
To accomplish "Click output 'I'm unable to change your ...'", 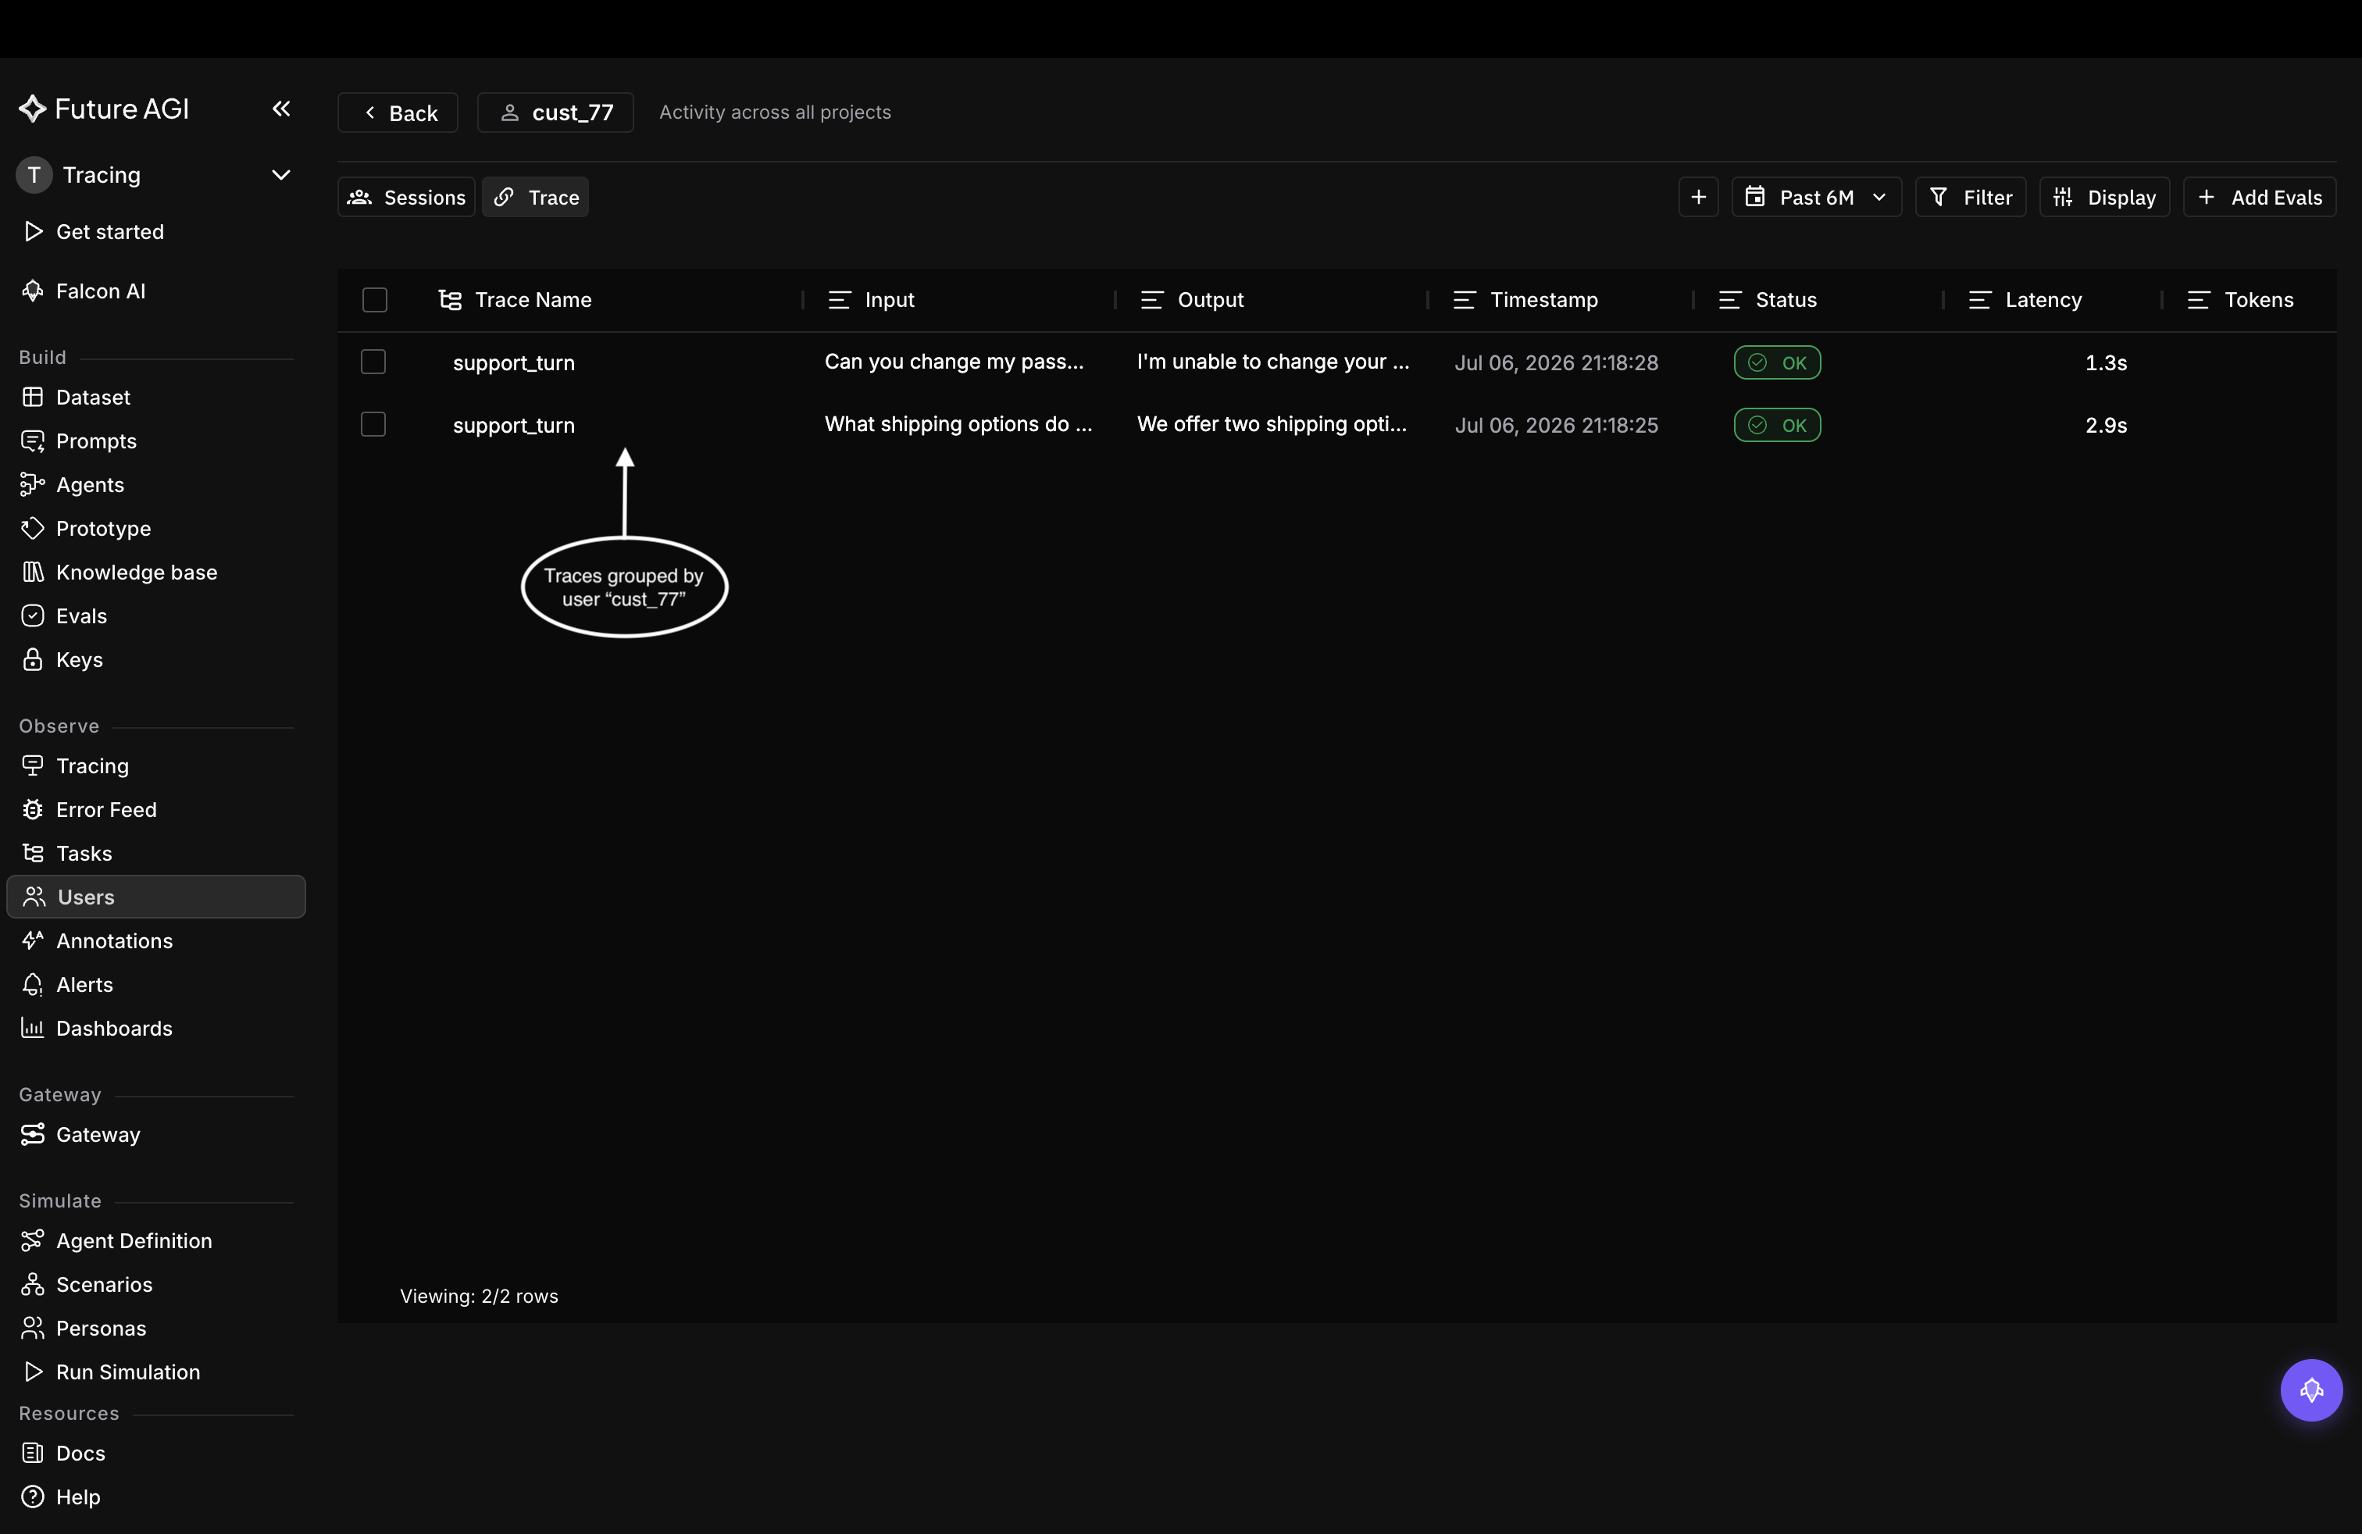I will [x=1272, y=361].
